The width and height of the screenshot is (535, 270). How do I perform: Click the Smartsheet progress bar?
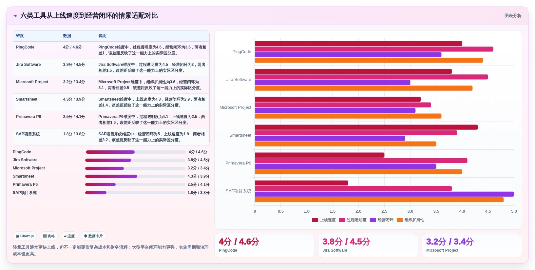tap(135, 176)
